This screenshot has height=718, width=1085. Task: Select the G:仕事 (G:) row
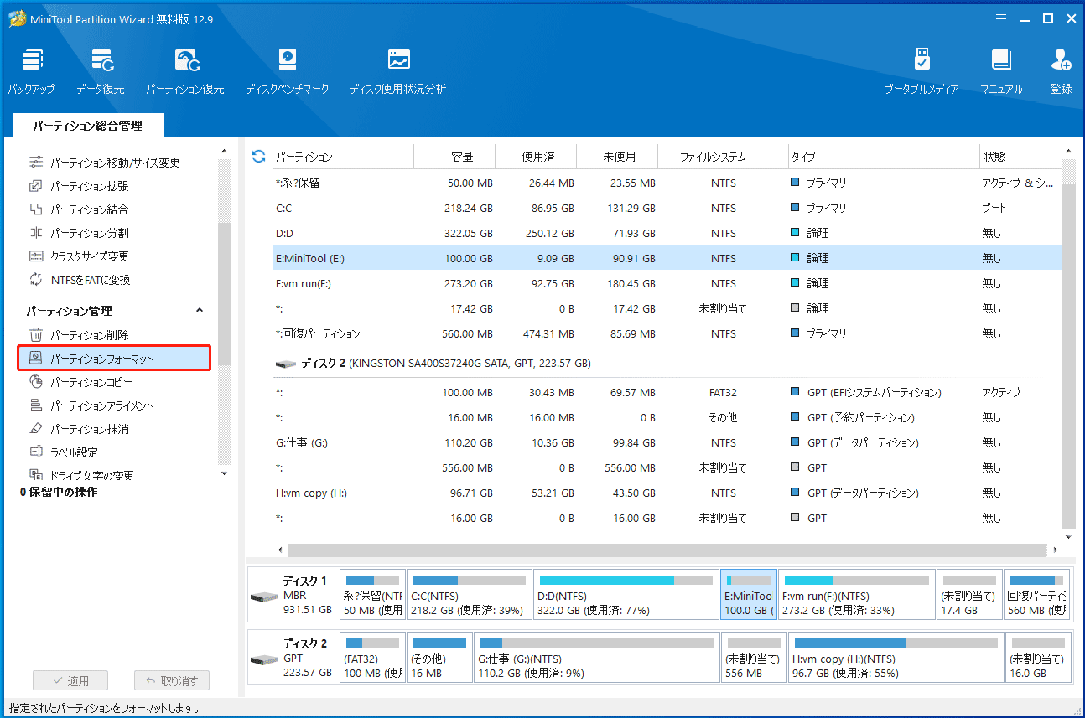point(667,442)
